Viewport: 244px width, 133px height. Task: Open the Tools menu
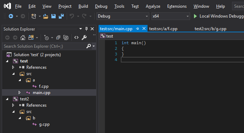[119, 6]
